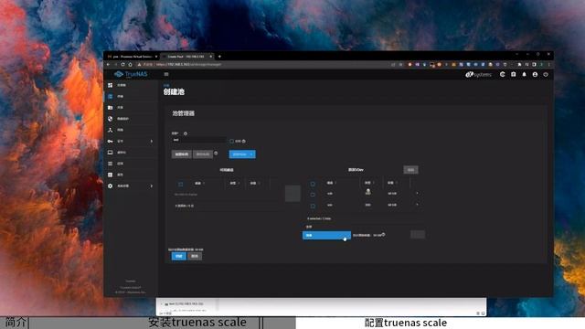Sort available disks by type column
Image resolution: width=585 pixels, height=329 pixels.
234,183
